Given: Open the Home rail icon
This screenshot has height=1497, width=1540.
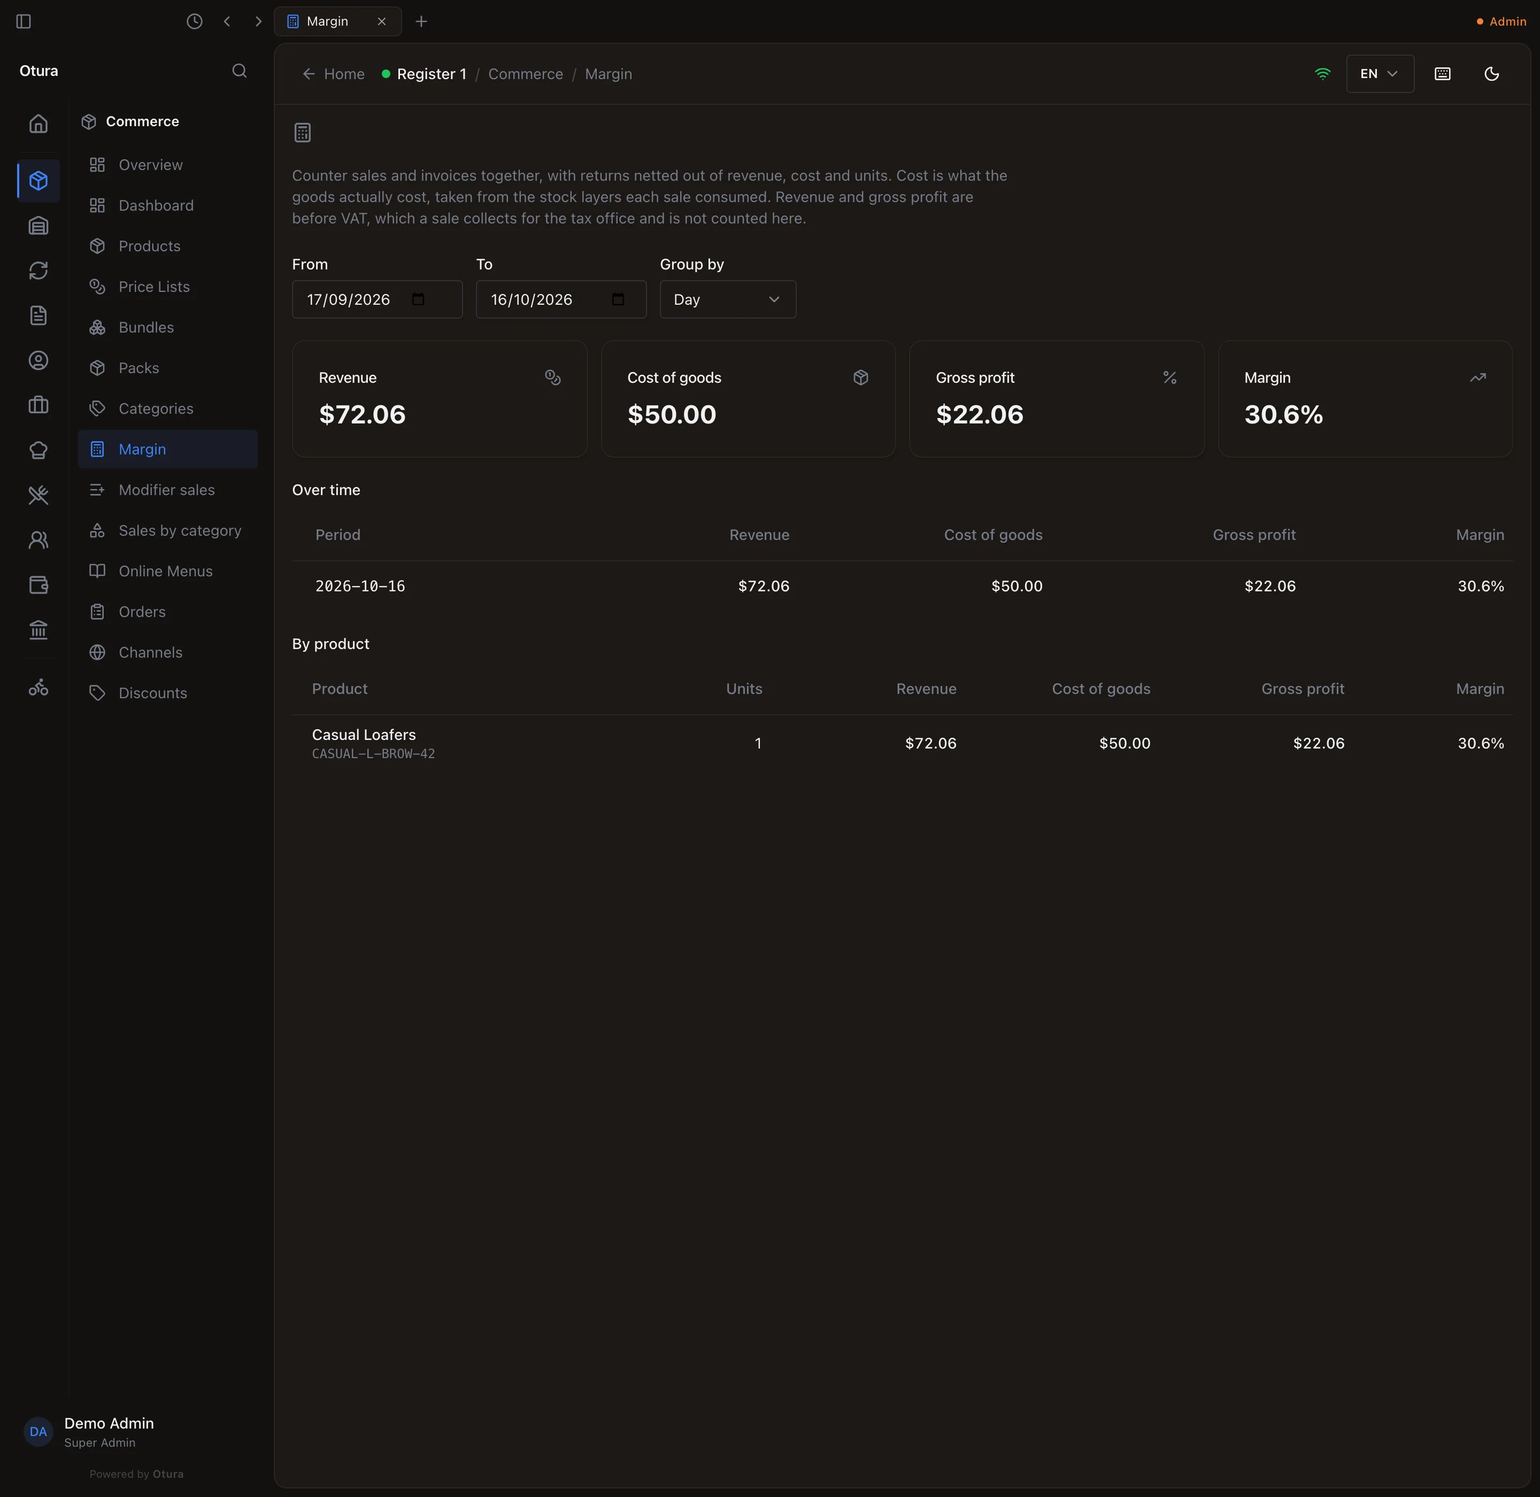Looking at the screenshot, I should coord(38,124).
